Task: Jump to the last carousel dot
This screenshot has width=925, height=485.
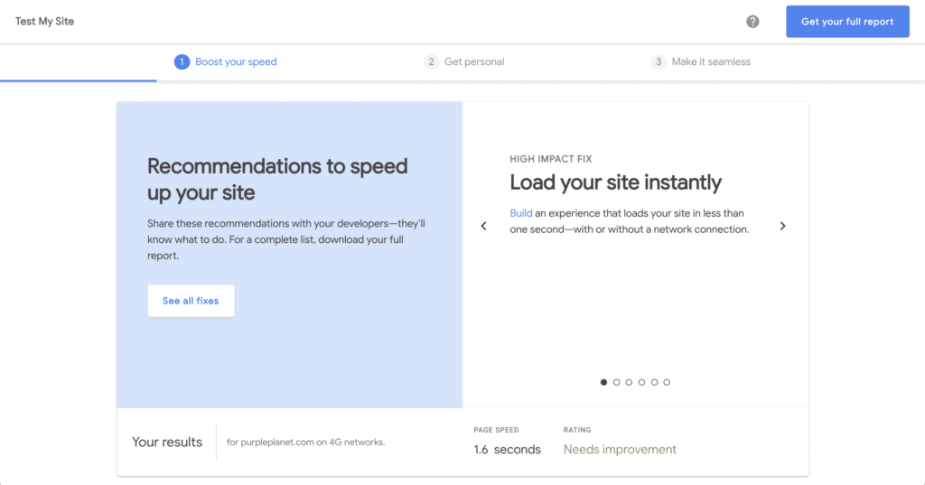Action: [667, 382]
